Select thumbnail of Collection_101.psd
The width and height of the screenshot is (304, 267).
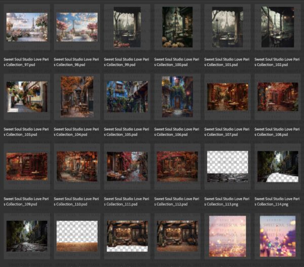point(227,27)
